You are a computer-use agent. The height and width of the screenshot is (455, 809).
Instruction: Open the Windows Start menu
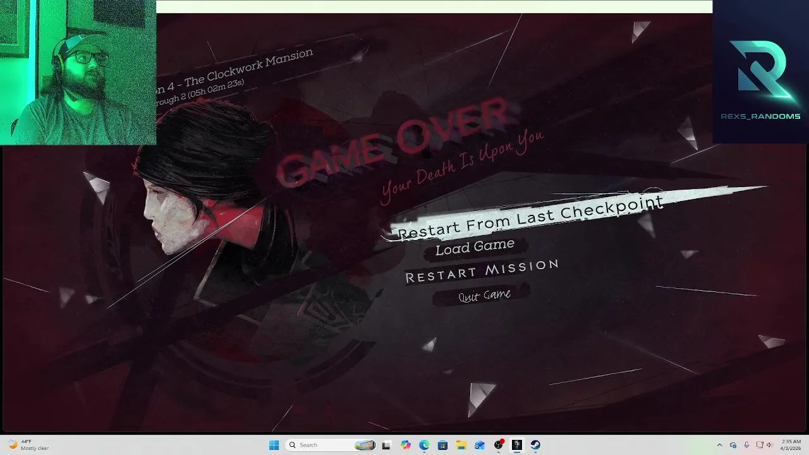tap(274, 445)
